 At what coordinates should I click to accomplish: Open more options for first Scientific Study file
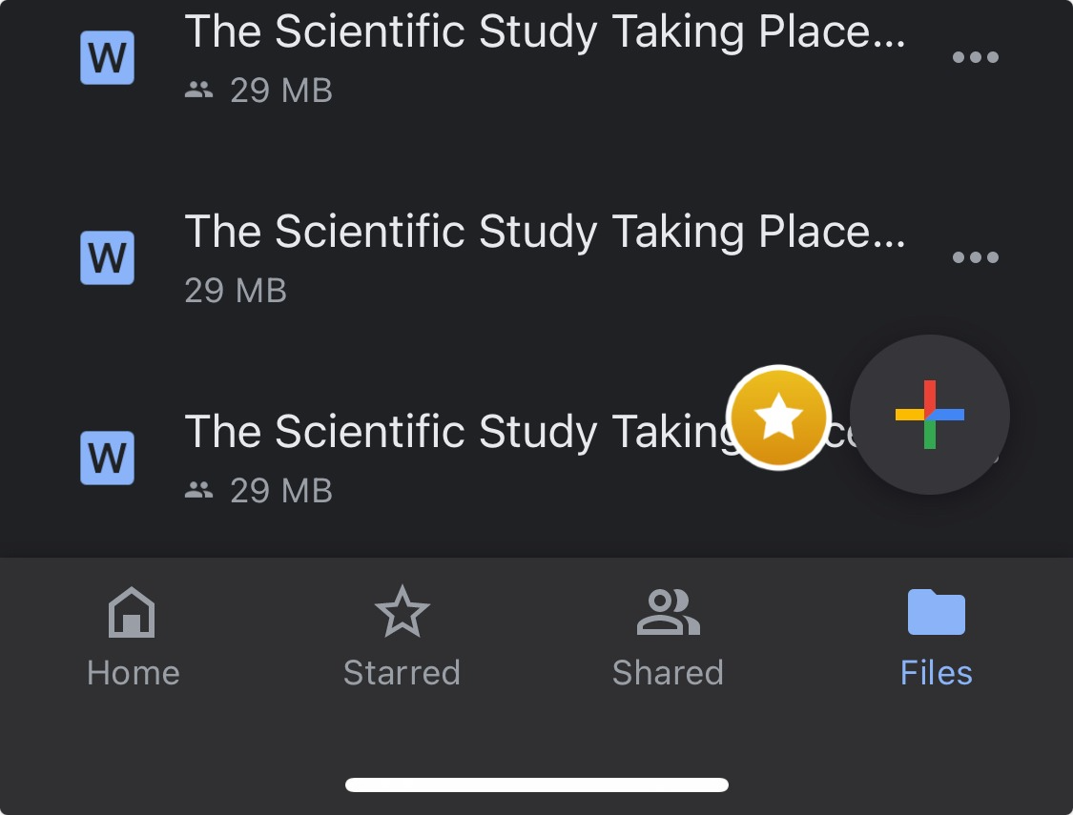(975, 57)
